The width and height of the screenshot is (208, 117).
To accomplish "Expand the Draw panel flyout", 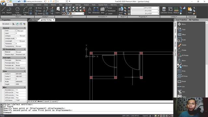I will pos(18,17).
